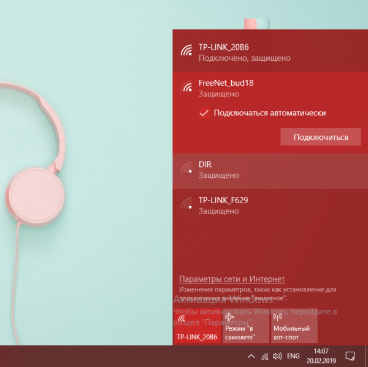Click the TP-LINK_F629 Wi-Fi signal icon
The width and height of the screenshot is (368, 367).
point(186,203)
